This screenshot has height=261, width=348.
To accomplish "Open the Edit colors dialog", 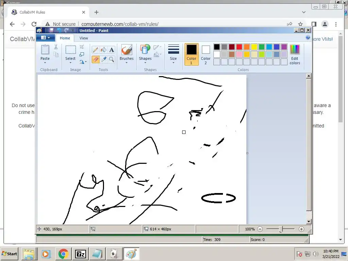I will (295, 55).
